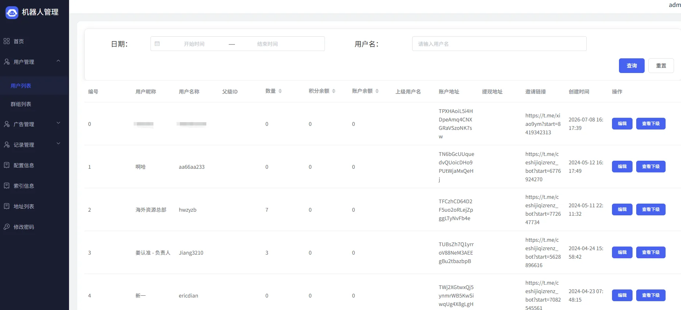Sort by 积分余额 column arrows
The height and width of the screenshot is (310, 681).
point(334,91)
